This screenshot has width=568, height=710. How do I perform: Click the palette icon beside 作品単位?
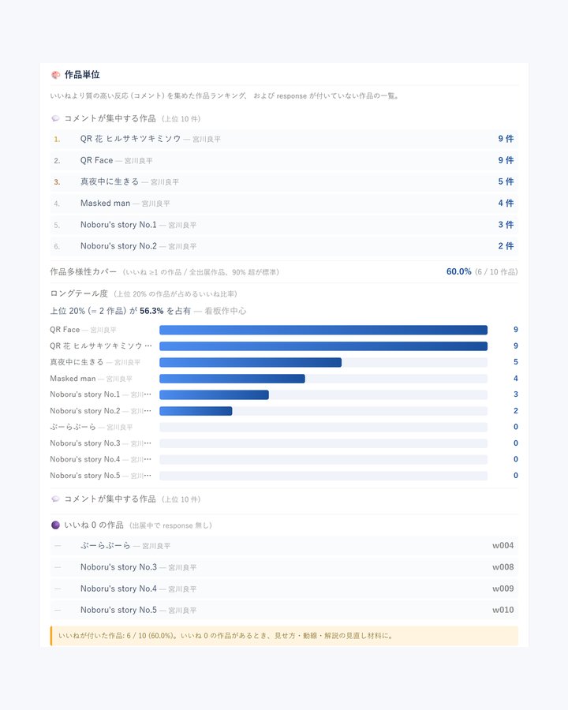[x=56, y=75]
